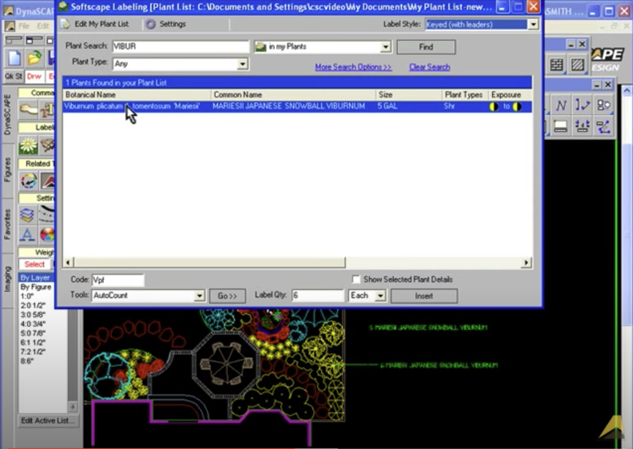Open the Figures side tab
This screenshot has height=449, width=633.
8,170
